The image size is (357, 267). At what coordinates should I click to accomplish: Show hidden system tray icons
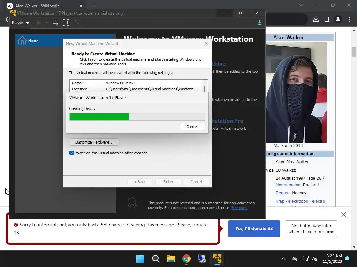click(283, 259)
